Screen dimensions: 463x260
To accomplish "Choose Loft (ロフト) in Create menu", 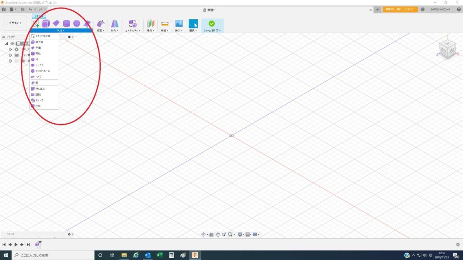I will point(44,106).
